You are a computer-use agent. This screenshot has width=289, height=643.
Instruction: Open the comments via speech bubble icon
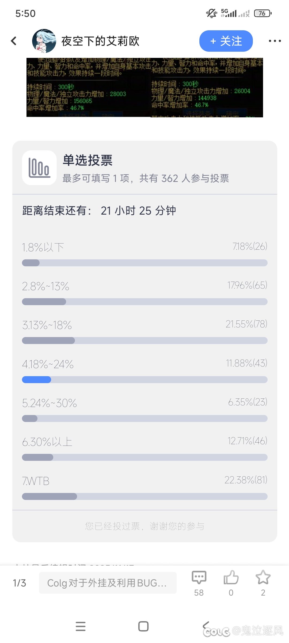pos(199,578)
